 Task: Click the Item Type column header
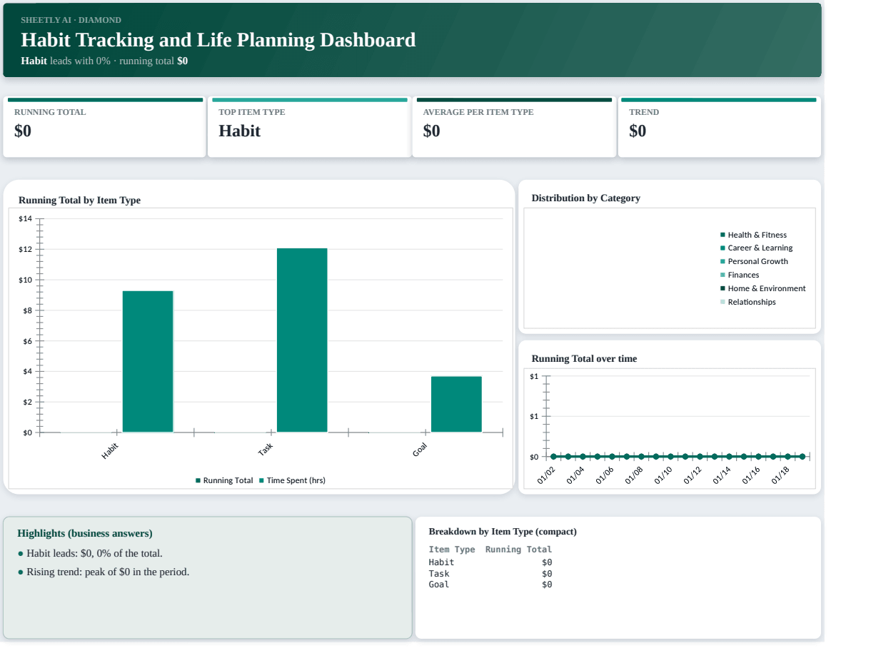point(452,550)
